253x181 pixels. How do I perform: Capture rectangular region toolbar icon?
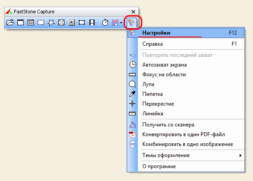click(41, 22)
